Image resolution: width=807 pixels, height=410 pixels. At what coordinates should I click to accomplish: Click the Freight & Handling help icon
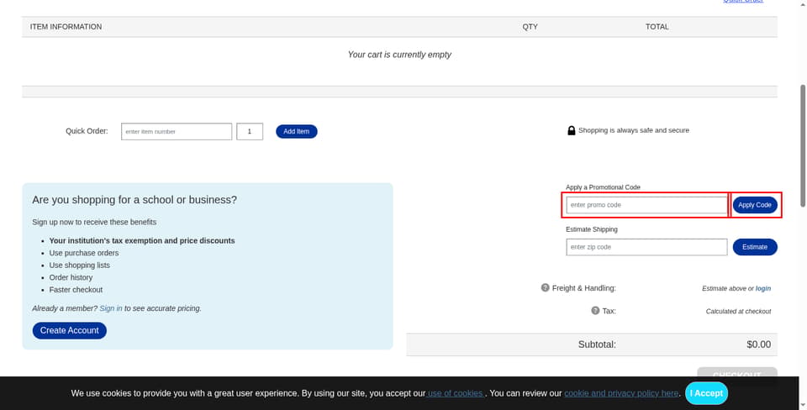click(x=545, y=287)
